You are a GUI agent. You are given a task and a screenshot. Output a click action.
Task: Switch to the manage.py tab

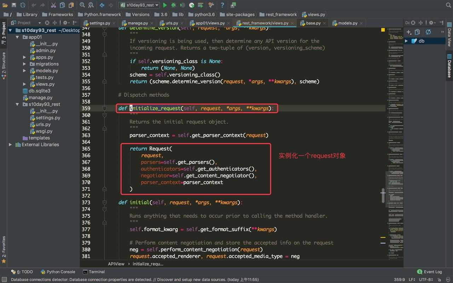(138, 23)
